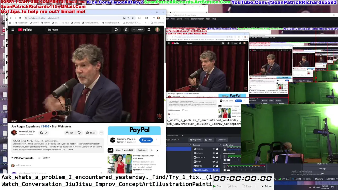Start YouTube voice search with microphone
This screenshot has width=338, height=190.
pos(126,30)
